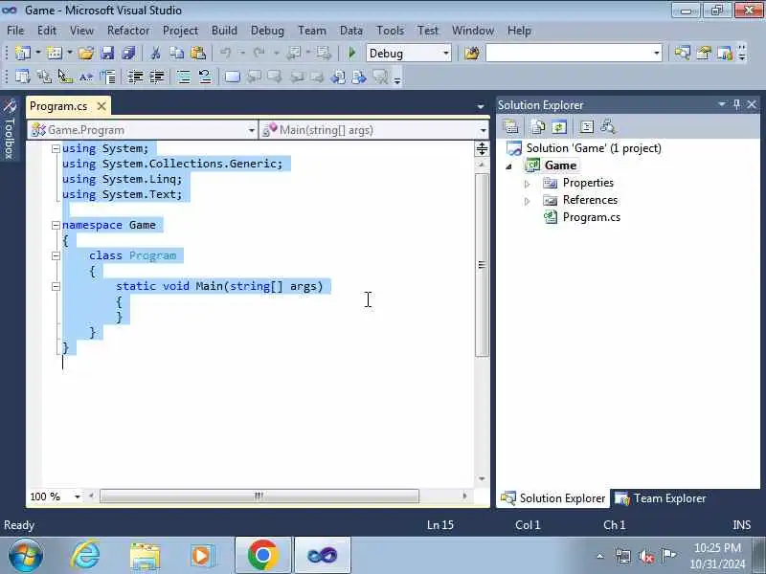The width and height of the screenshot is (766, 574).
Task: Uncomment the selected lines icon
Action: point(205,77)
